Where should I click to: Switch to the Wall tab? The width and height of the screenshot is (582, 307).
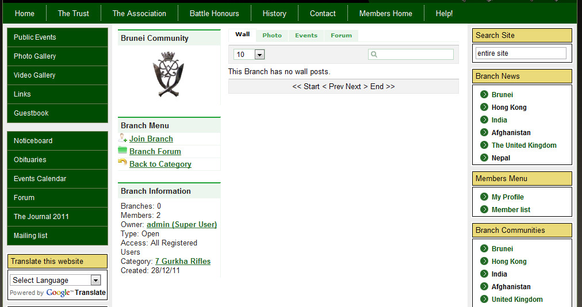point(242,34)
